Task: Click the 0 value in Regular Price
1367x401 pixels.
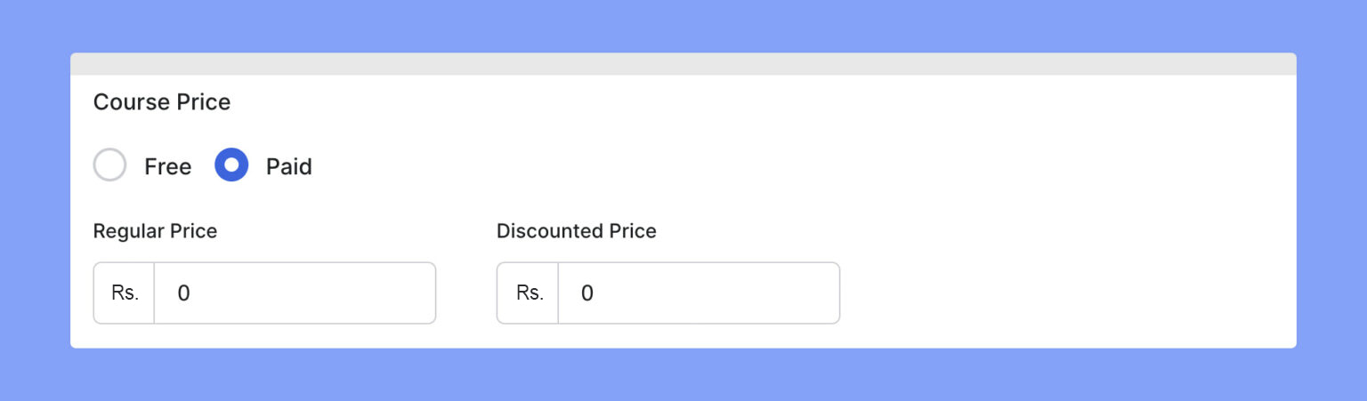Action: [183, 293]
